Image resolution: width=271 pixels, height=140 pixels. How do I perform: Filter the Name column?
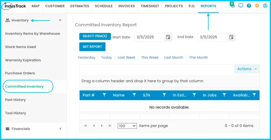tap(134, 95)
